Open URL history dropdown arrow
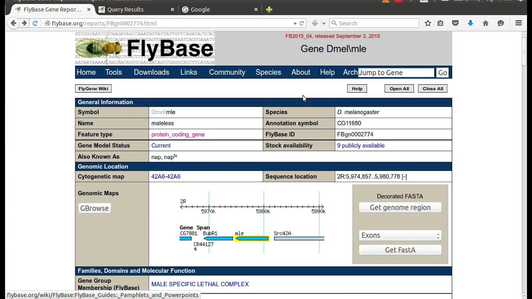The height and width of the screenshot is (299, 532). coord(295,23)
